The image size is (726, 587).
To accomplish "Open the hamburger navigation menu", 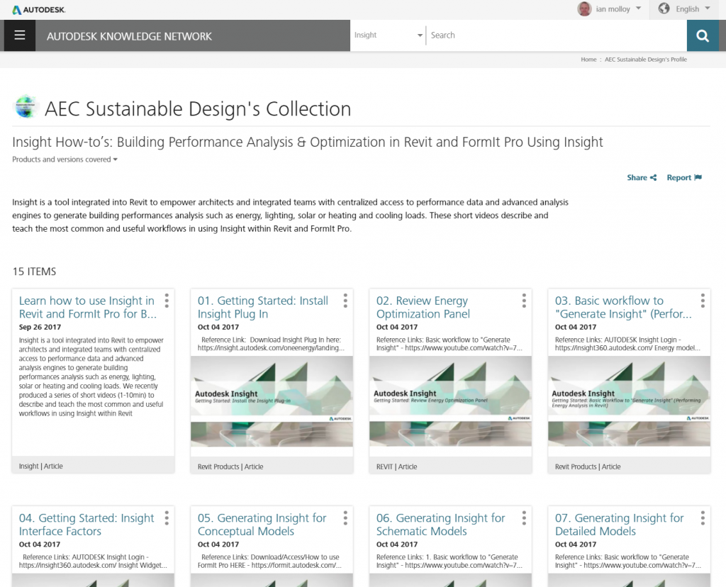I will pyautogui.click(x=19, y=35).
